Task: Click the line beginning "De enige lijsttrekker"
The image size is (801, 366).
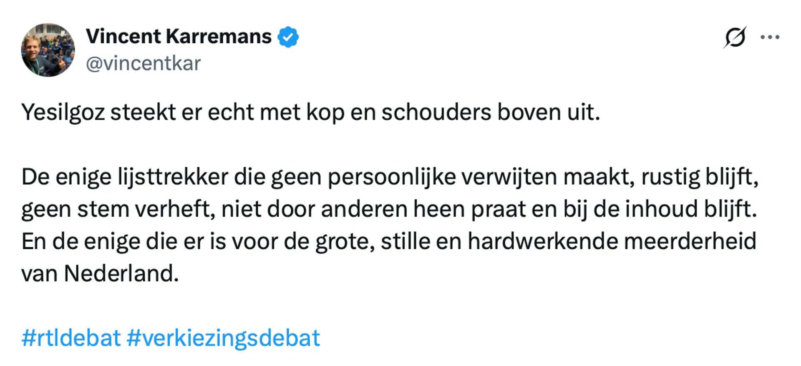Action: tap(390, 177)
